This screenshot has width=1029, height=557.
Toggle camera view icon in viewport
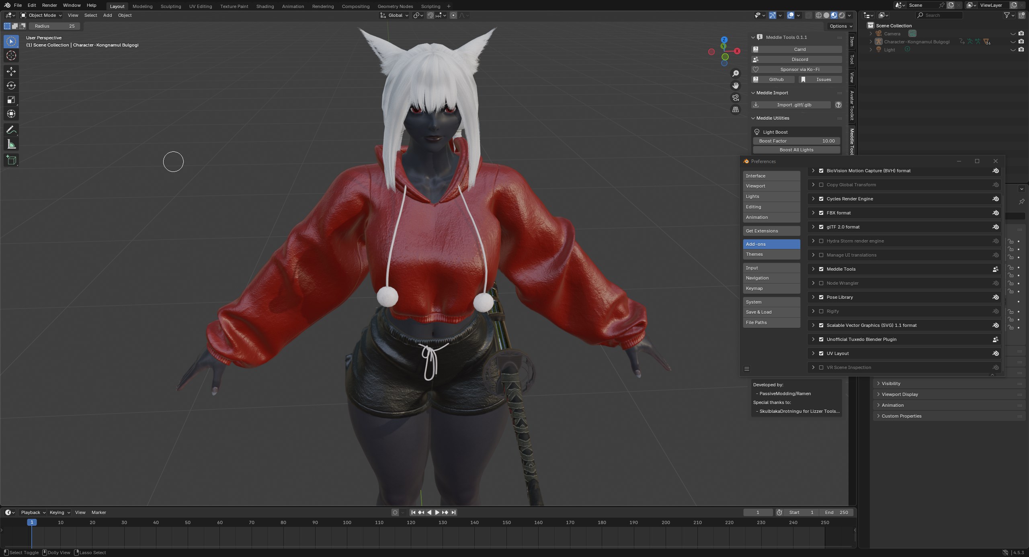(x=735, y=98)
